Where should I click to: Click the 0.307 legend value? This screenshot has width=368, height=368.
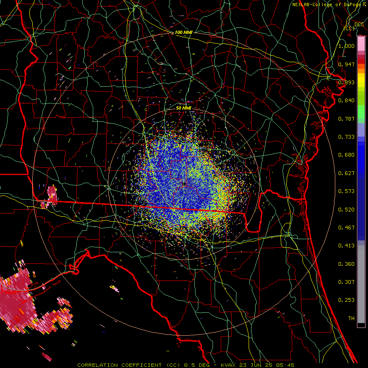tap(346, 282)
